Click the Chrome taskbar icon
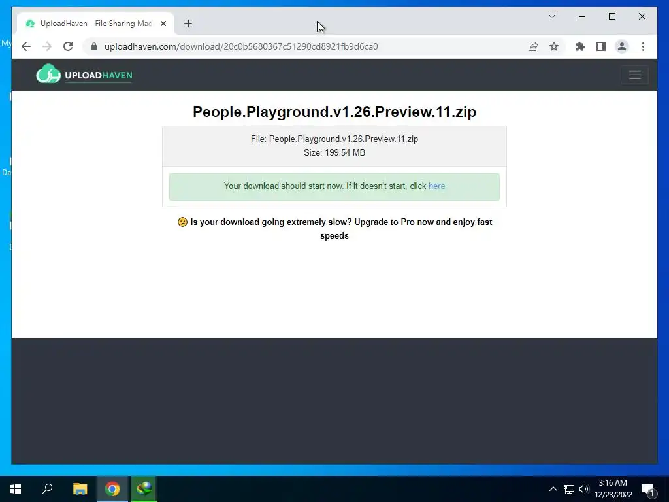 click(112, 489)
